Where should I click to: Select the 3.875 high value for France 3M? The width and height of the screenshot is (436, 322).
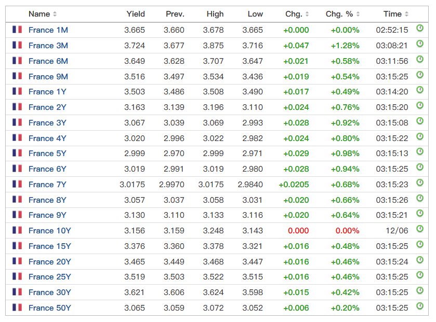pos(213,46)
